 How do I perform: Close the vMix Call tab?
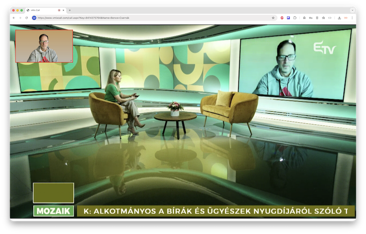coord(63,10)
